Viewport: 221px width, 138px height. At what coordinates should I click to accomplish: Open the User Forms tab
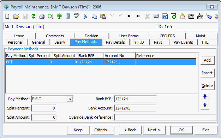pyautogui.click(x=129, y=36)
